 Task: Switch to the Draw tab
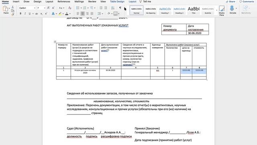pos(27,2)
